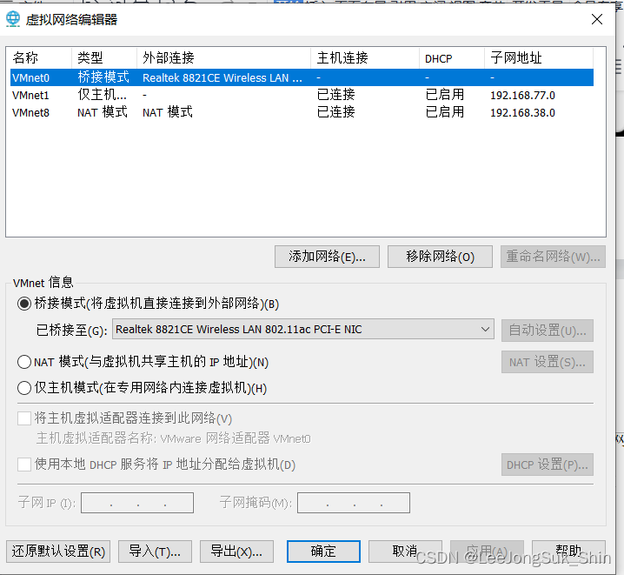
Task: Click the 类型 column header
Action: pos(104,58)
